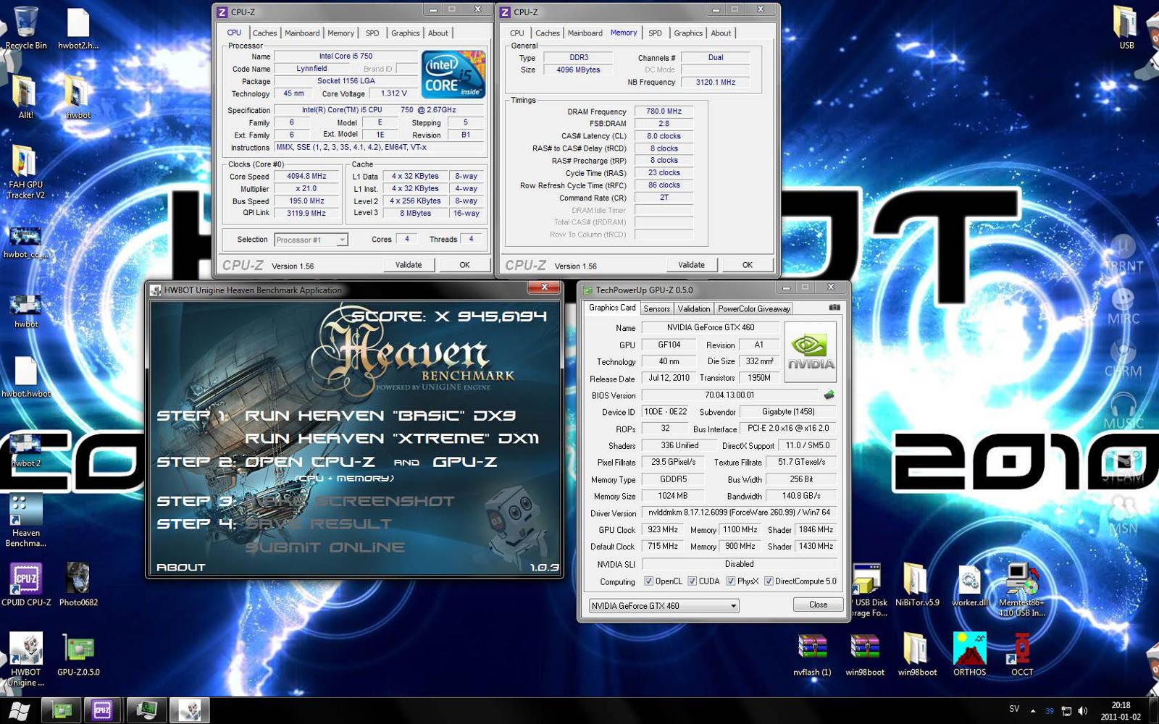The image size is (1159, 724).
Task: Click OK in right CPU-Z window
Action: [748, 265]
